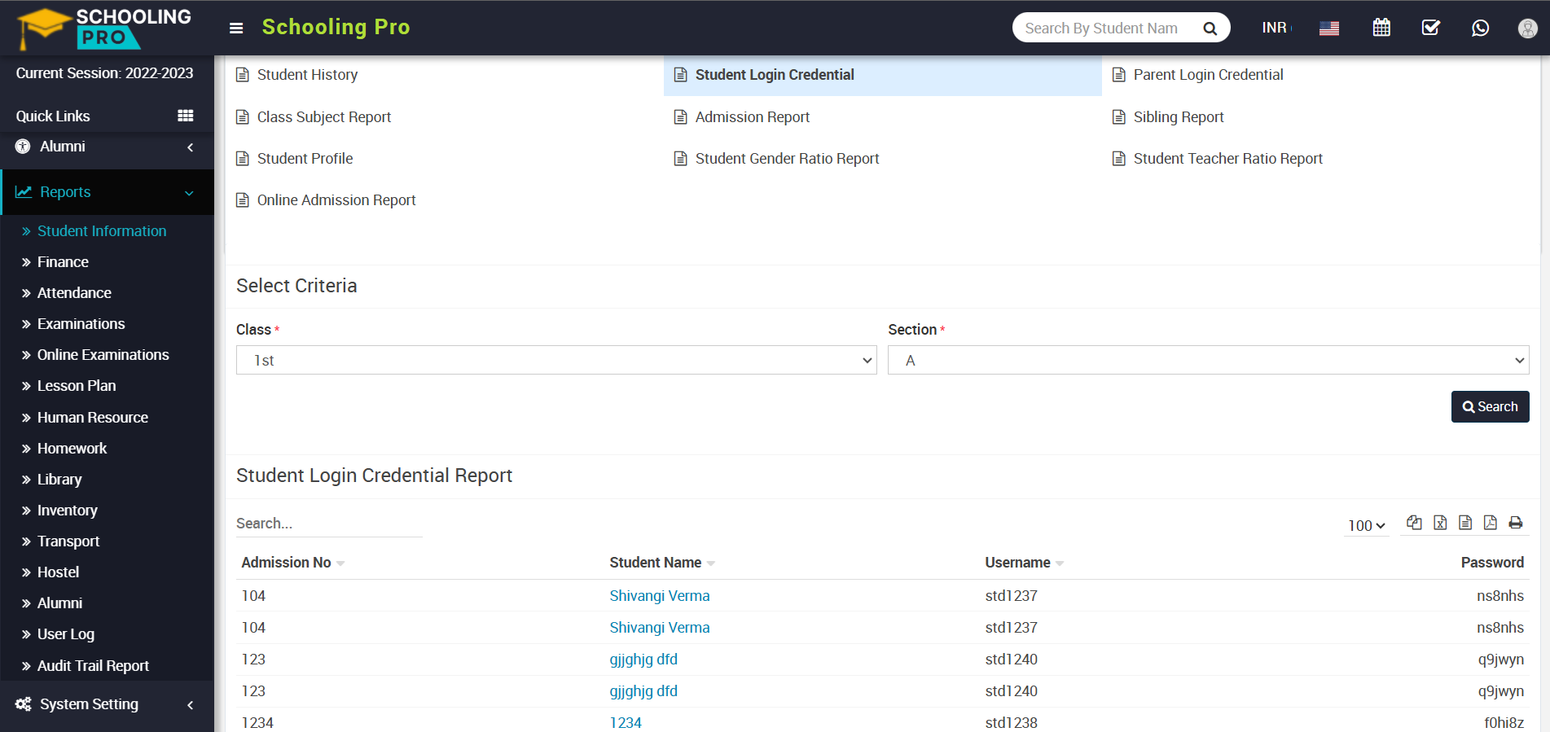Image resolution: width=1550 pixels, height=732 pixels.
Task: Collapse the Reports sidebar menu
Action: click(x=107, y=192)
